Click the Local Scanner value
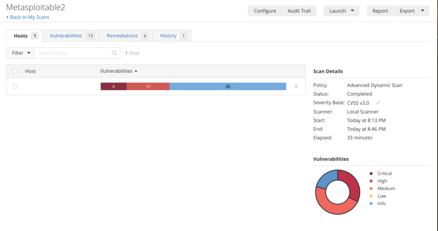 tap(363, 112)
